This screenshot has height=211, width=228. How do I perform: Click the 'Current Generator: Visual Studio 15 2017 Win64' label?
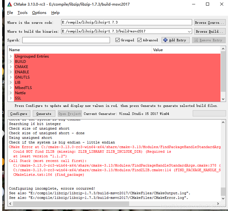coord(126,114)
